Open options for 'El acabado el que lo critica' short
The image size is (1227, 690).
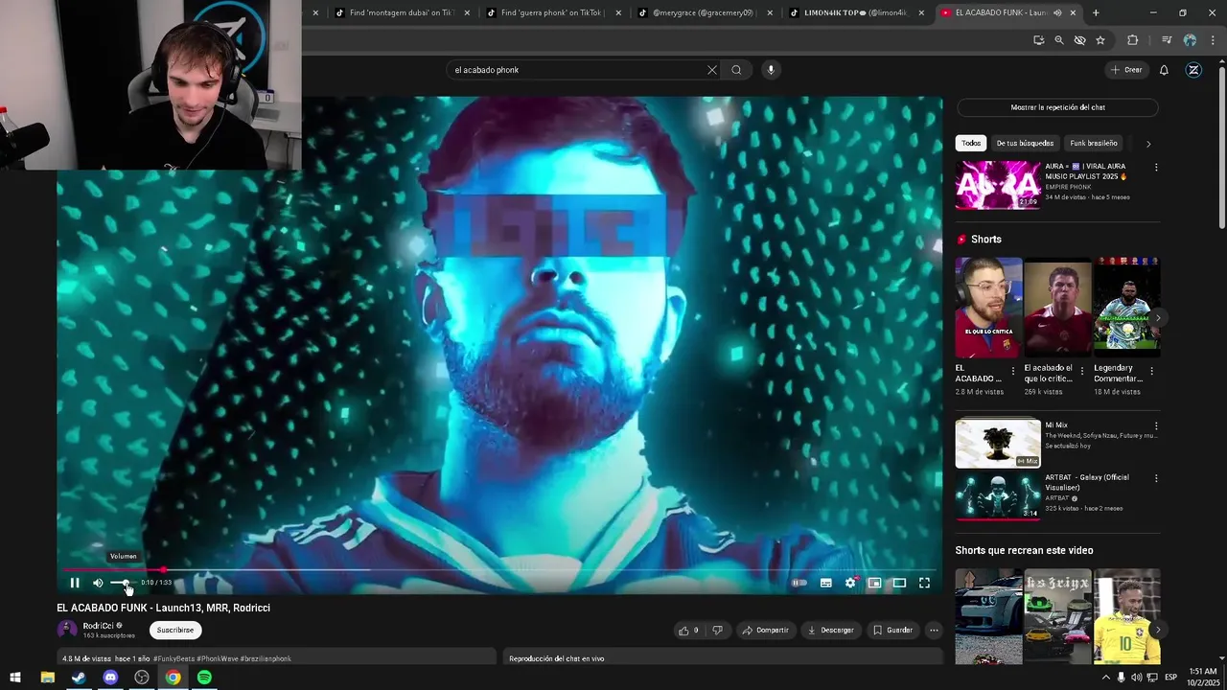pos(1082,371)
